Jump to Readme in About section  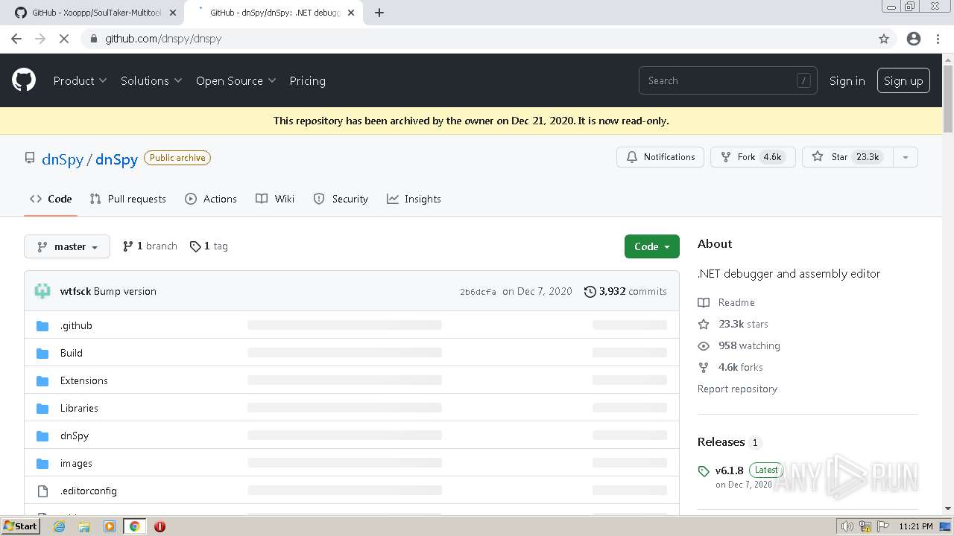coord(727,302)
